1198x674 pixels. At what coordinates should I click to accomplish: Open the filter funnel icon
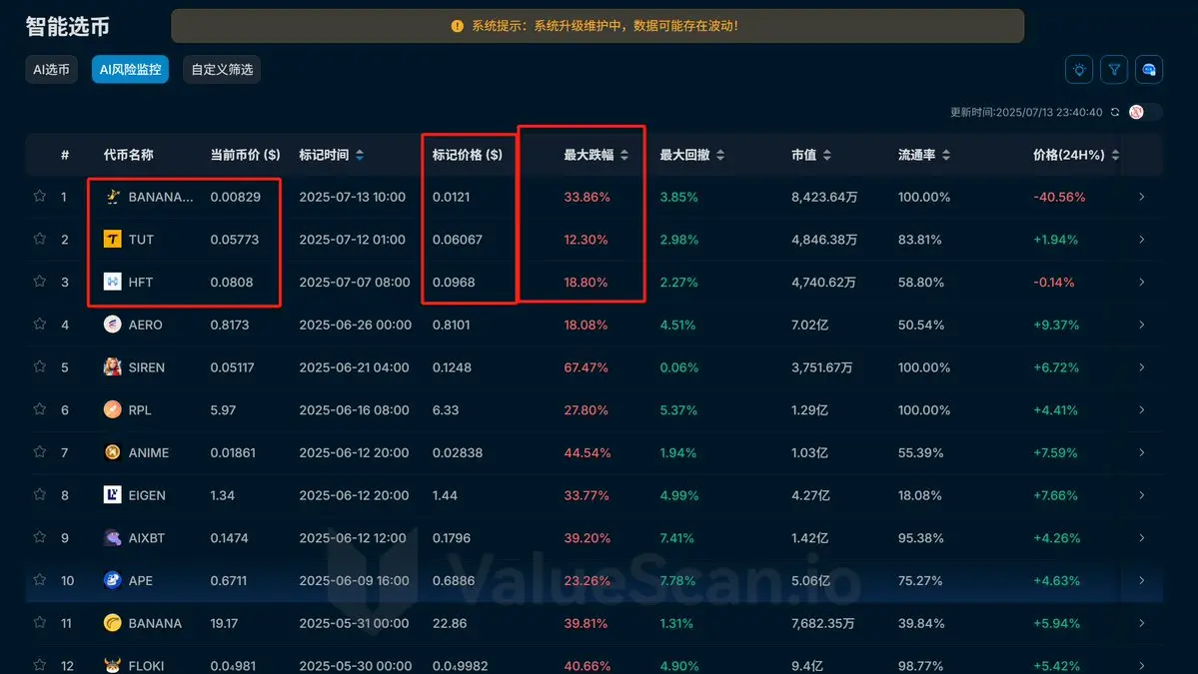click(x=1114, y=70)
